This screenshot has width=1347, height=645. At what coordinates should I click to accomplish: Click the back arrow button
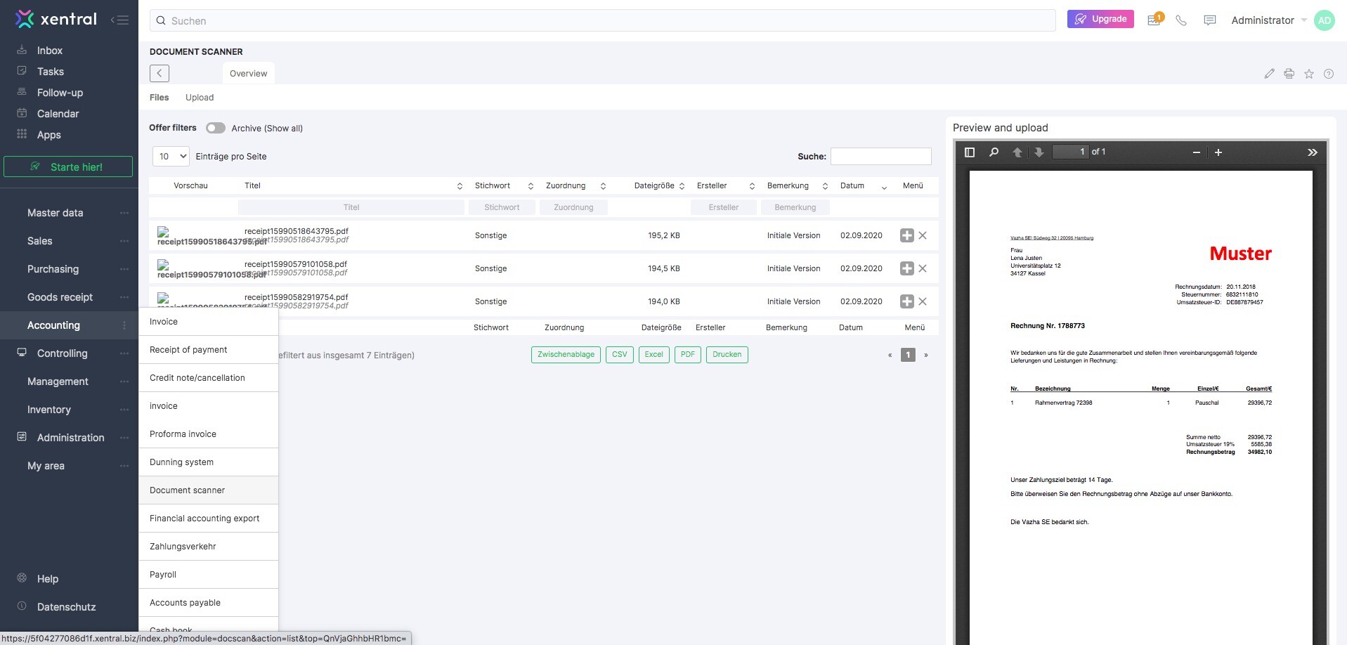pyautogui.click(x=160, y=73)
